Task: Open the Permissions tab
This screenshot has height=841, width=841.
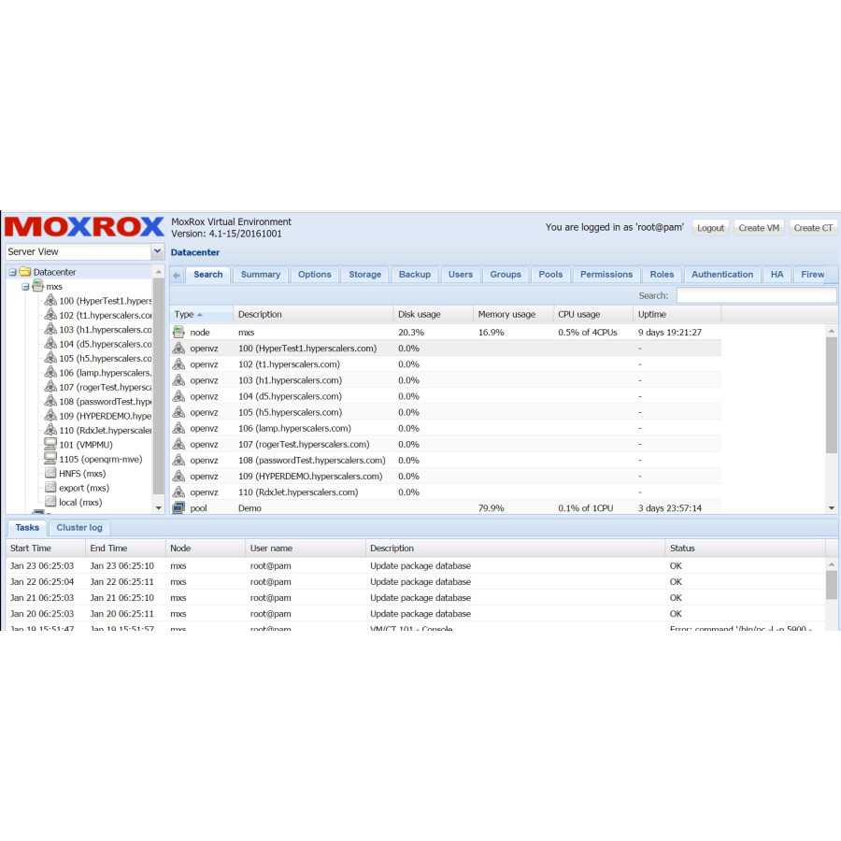Action: pos(606,275)
